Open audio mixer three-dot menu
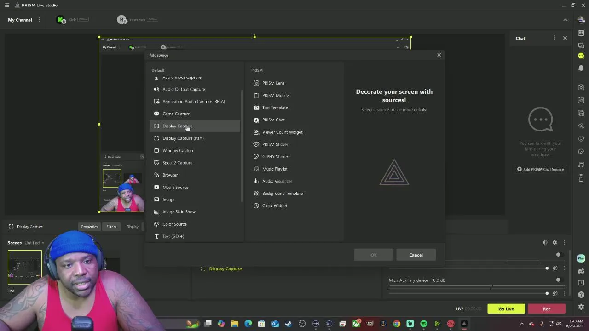 pos(565,242)
